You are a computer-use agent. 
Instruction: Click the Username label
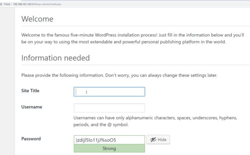click(32, 107)
